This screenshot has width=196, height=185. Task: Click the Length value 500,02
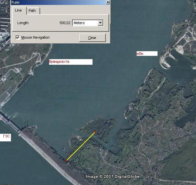click(65, 23)
